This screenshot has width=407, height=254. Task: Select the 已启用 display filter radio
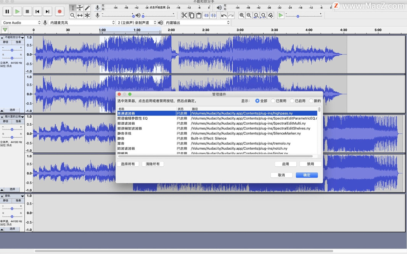point(292,101)
